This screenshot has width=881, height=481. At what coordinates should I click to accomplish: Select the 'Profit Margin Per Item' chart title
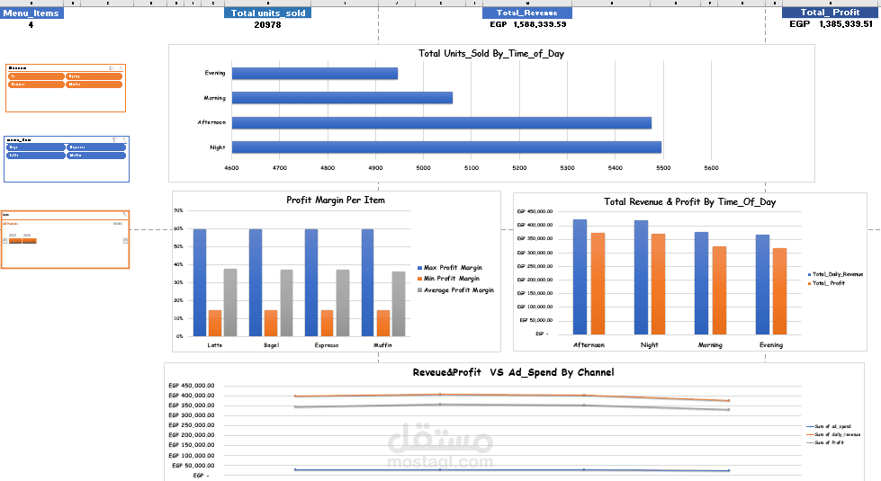[336, 200]
